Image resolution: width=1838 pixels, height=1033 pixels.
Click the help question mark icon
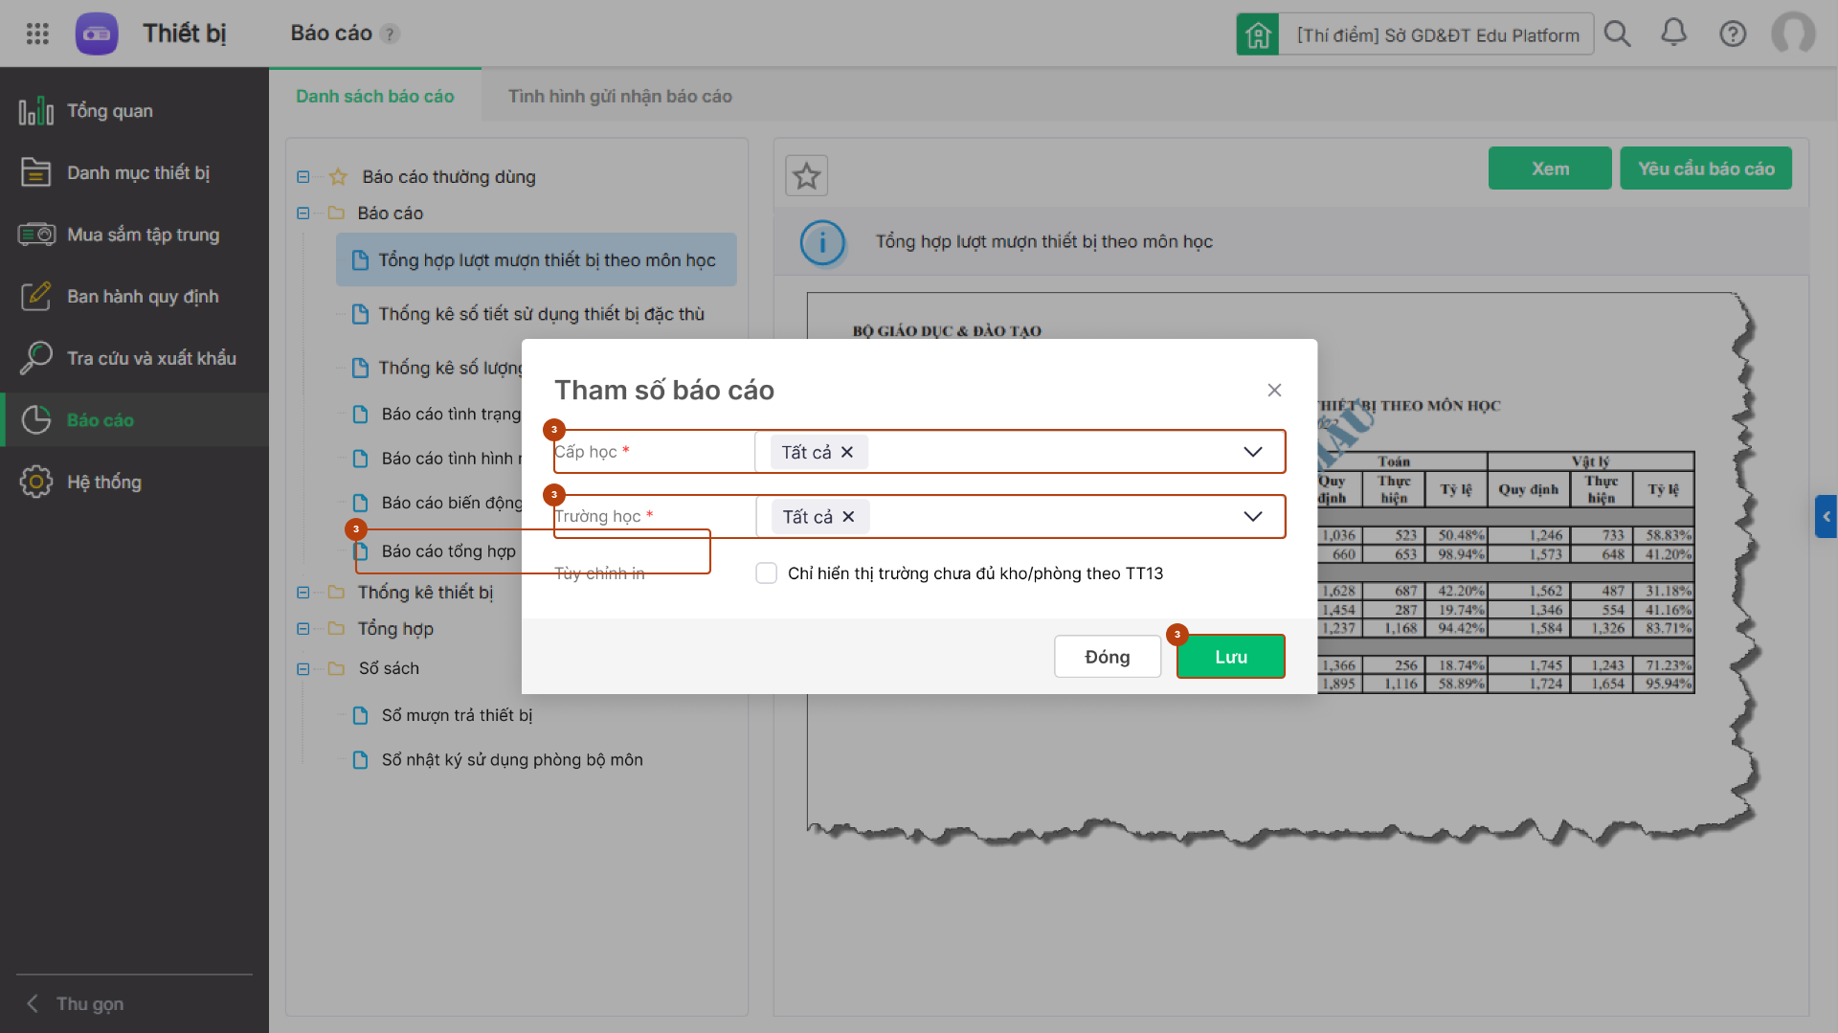coord(1733,34)
